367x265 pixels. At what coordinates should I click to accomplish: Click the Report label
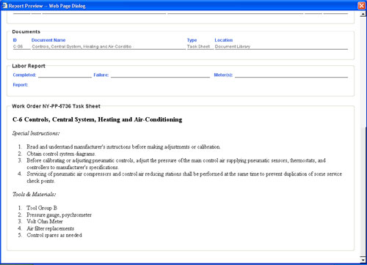tap(21, 85)
